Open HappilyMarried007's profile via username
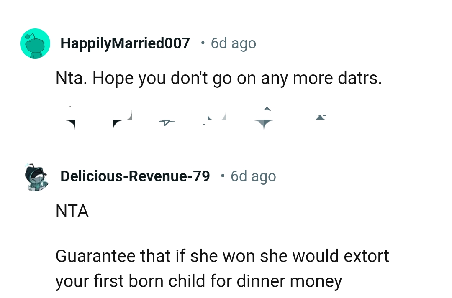Viewport: 452px width, 298px height. click(125, 43)
